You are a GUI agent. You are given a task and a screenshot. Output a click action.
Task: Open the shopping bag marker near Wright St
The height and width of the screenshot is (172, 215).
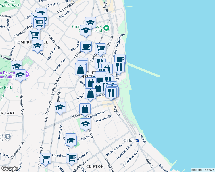(x=91, y=82)
